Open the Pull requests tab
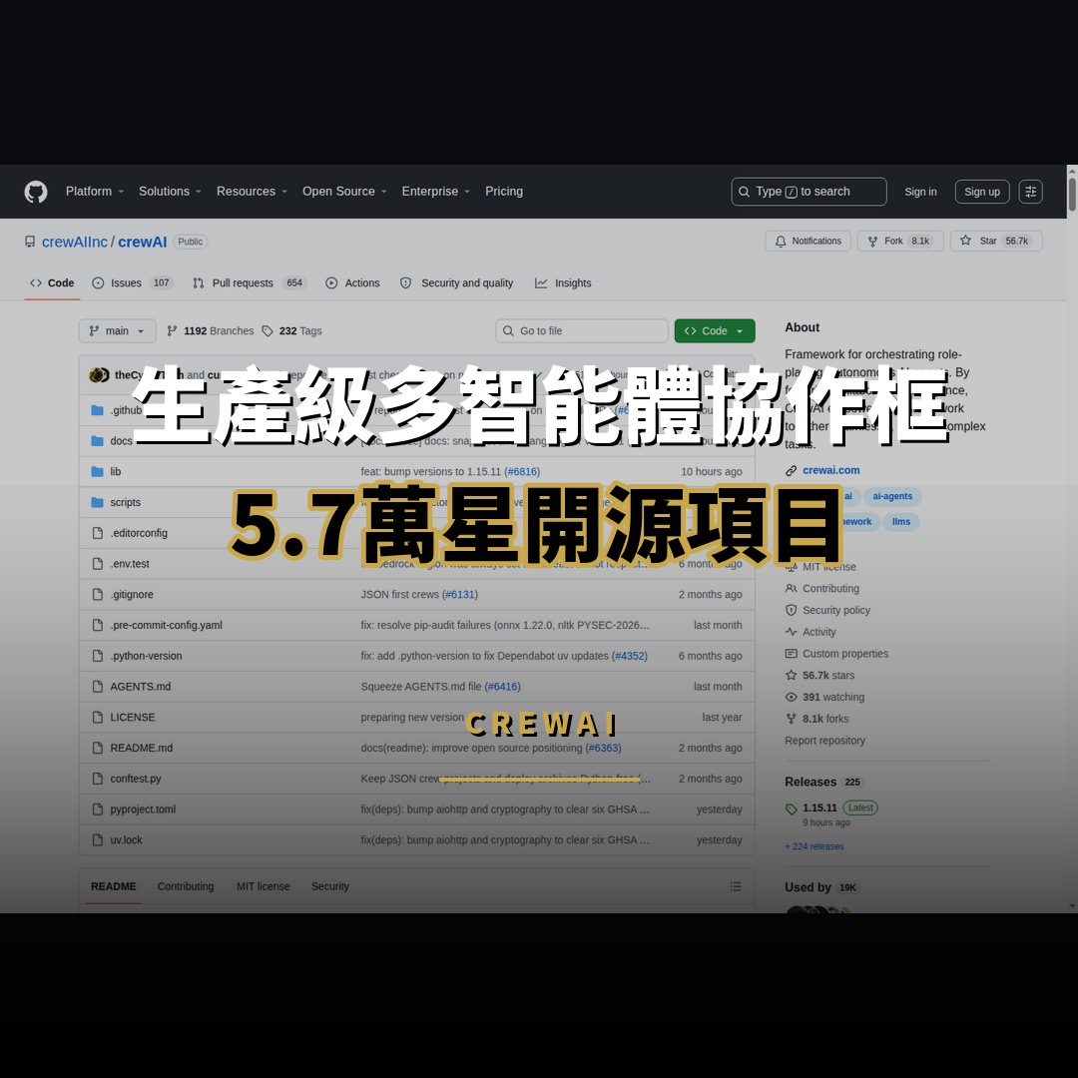1078x1078 pixels. coord(249,283)
